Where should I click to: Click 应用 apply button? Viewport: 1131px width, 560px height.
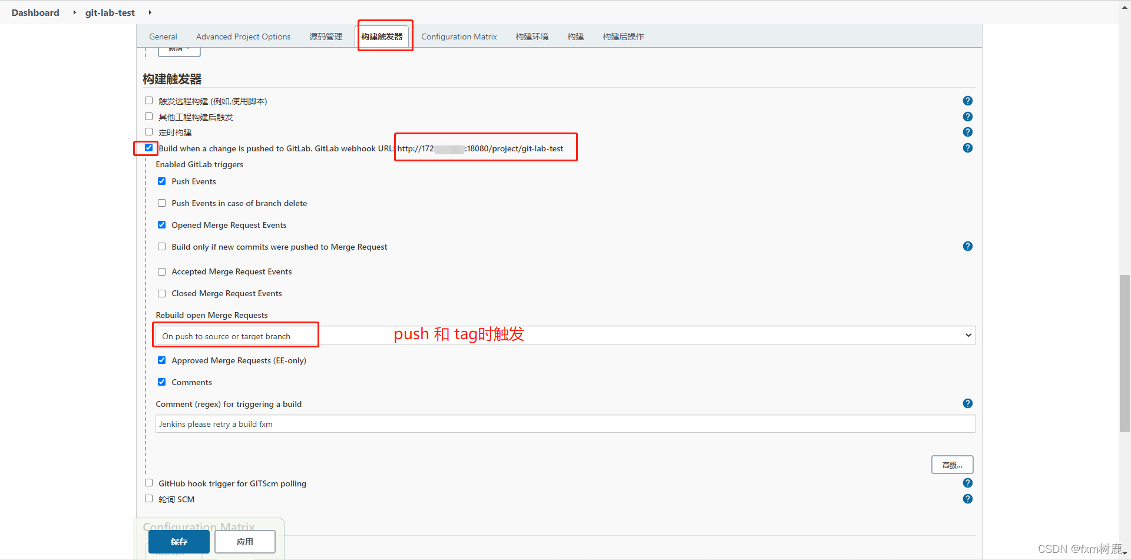(245, 542)
